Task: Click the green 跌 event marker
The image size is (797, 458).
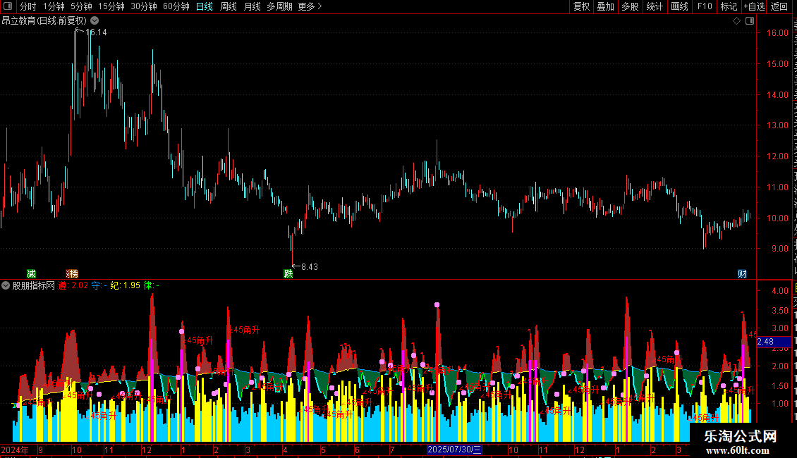Action: (288, 273)
